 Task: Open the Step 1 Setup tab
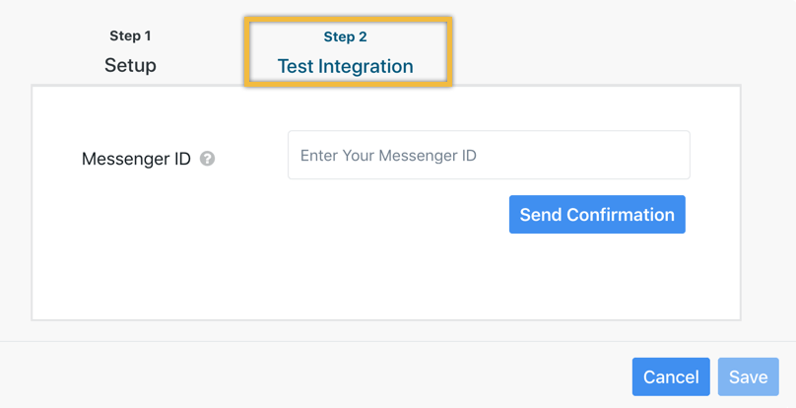click(x=130, y=51)
